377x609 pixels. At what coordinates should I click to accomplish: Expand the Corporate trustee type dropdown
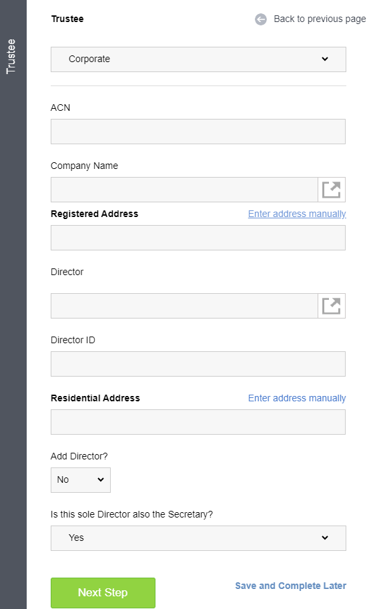pos(198,59)
